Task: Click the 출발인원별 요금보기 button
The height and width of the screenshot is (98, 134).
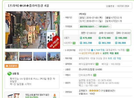Action: pyautogui.click(x=88, y=27)
